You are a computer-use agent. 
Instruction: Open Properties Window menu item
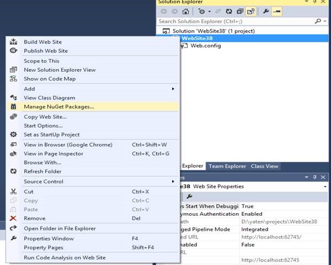coord(49,239)
